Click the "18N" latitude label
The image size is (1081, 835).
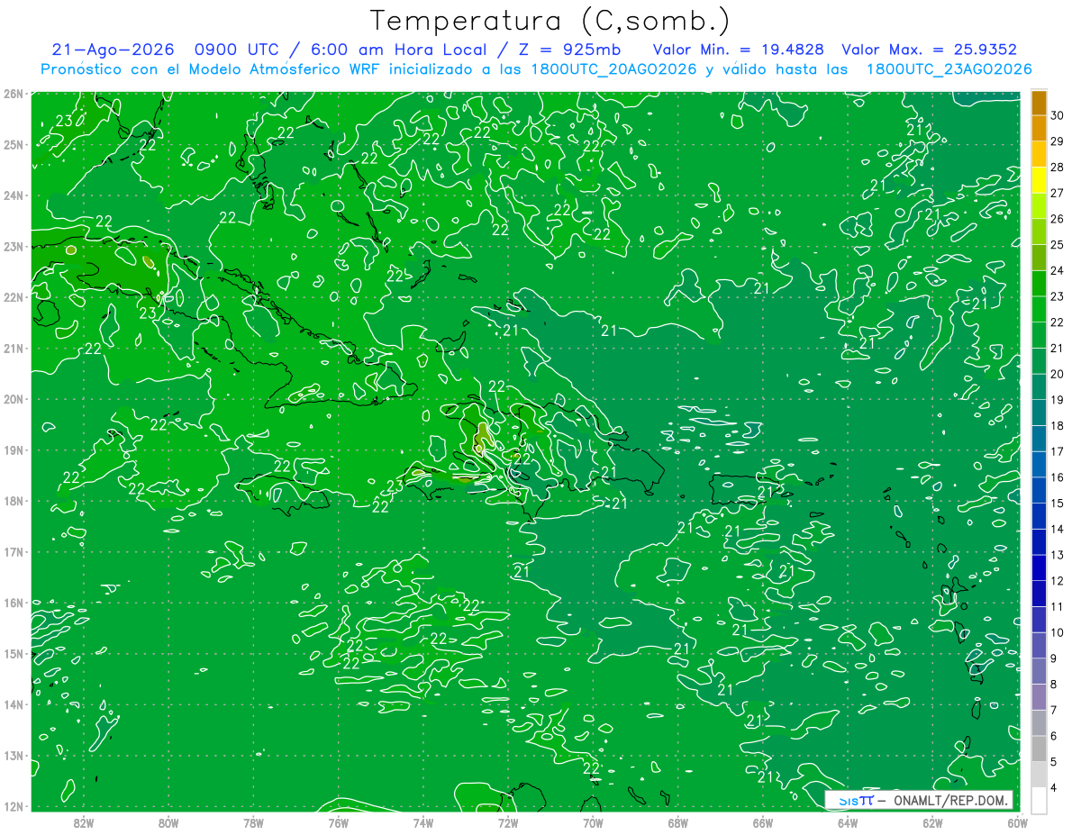click(x=13, y=501)
